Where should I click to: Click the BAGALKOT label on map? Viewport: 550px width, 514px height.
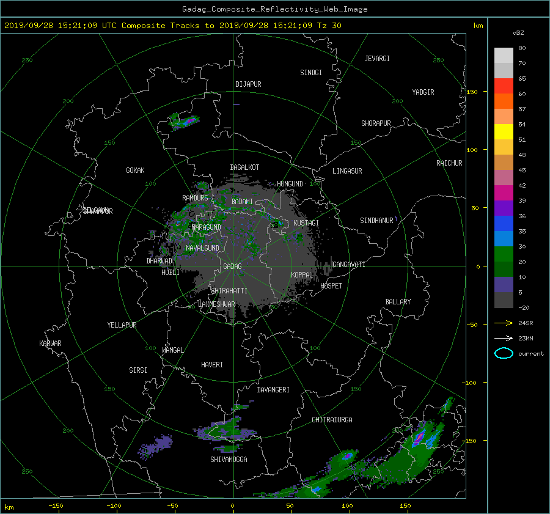(x=244, y=167)
